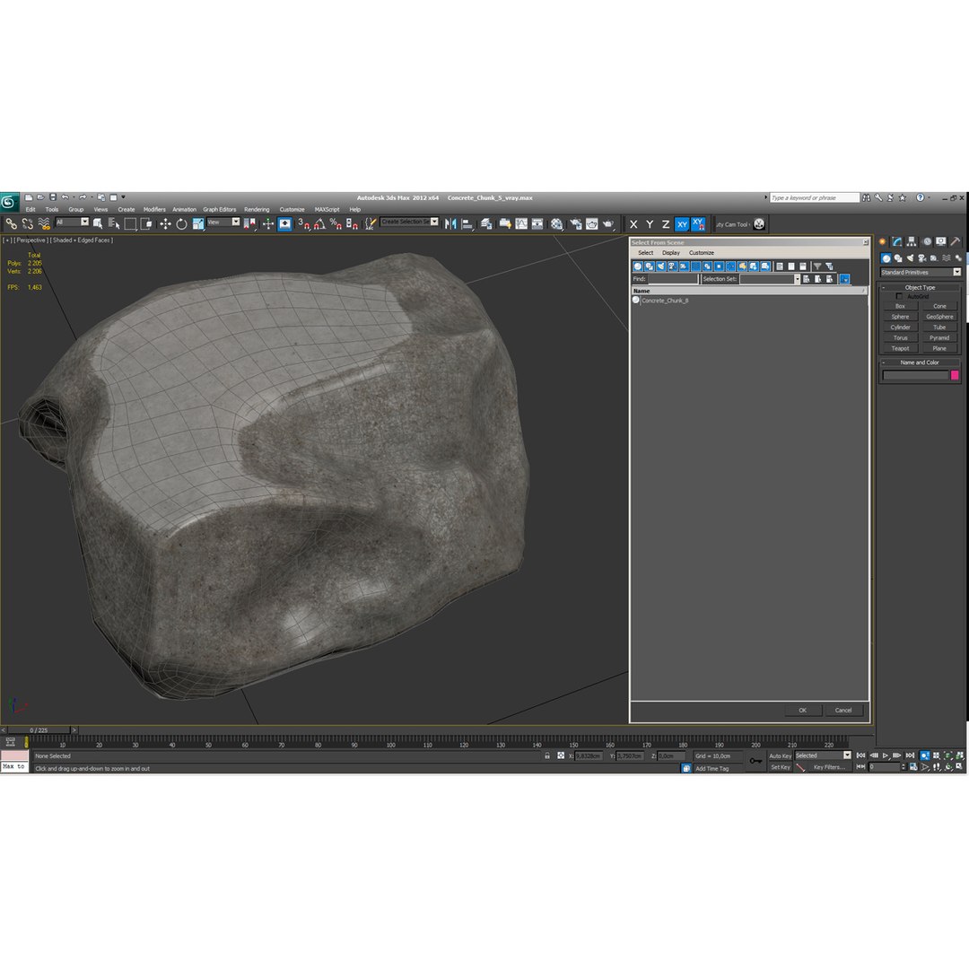This screenshot has height=969, width=969.
Task: Click the GeoSphere object type button
Action: point(939,317)
